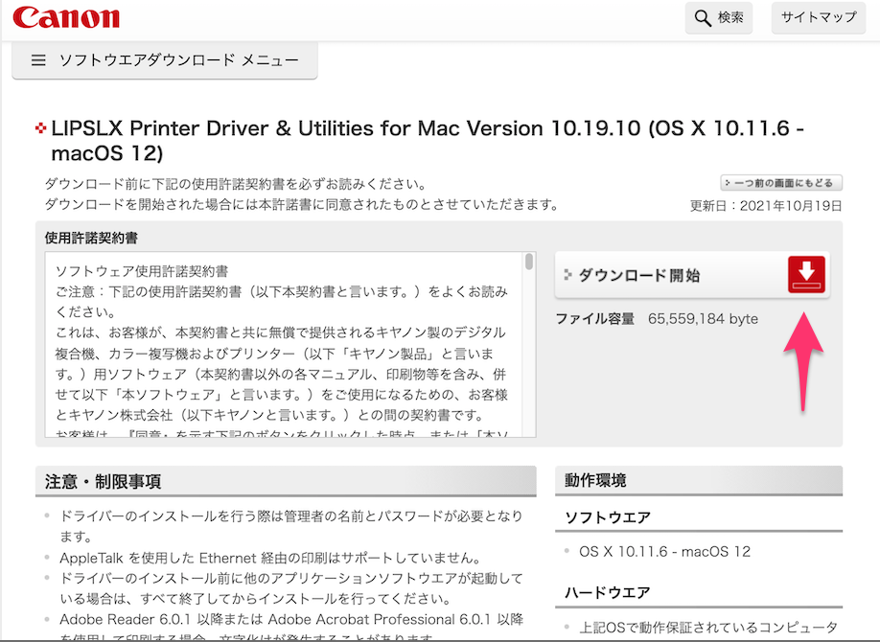The image size is (880, 642).
Task: Click the 注意・制限事項 heading
Action: coord(104,481)
